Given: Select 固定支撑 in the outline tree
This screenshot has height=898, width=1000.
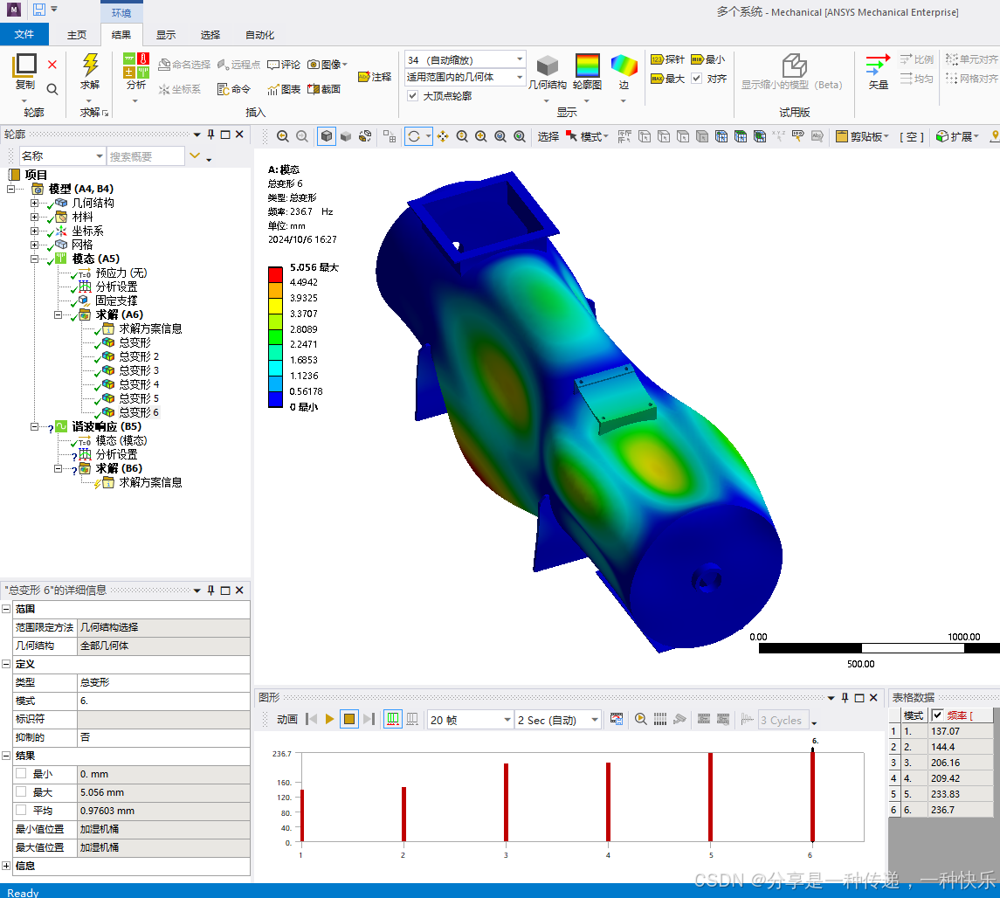Looking at the screenshot, I should [x=116, y=301].
